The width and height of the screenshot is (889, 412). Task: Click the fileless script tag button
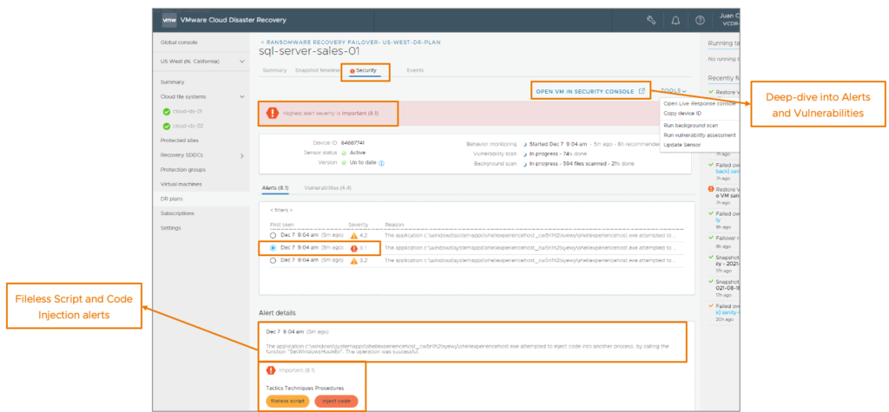click(x=288, y=402)
